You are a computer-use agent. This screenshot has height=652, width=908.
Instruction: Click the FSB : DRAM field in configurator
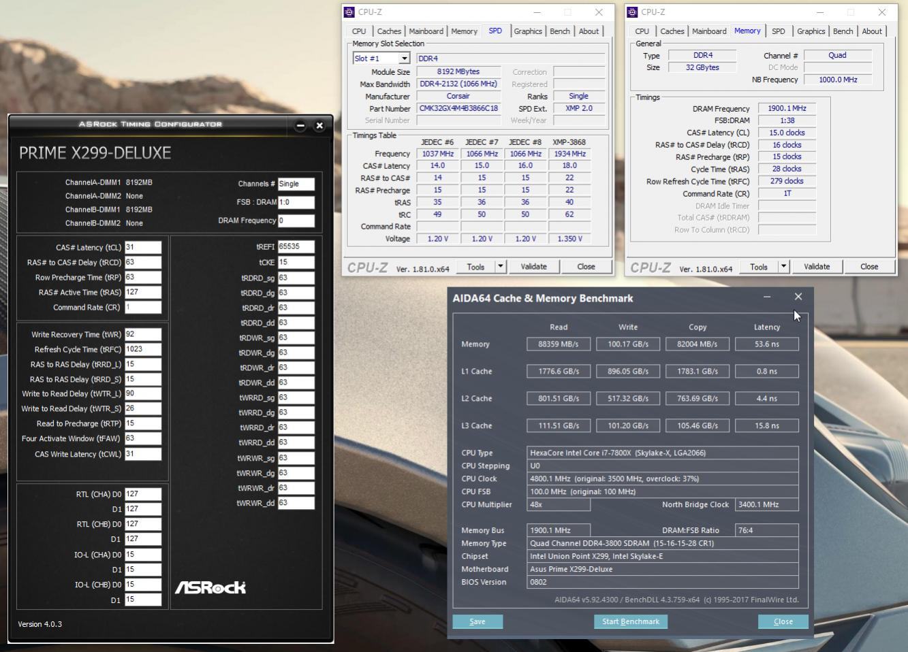[296, 202]
